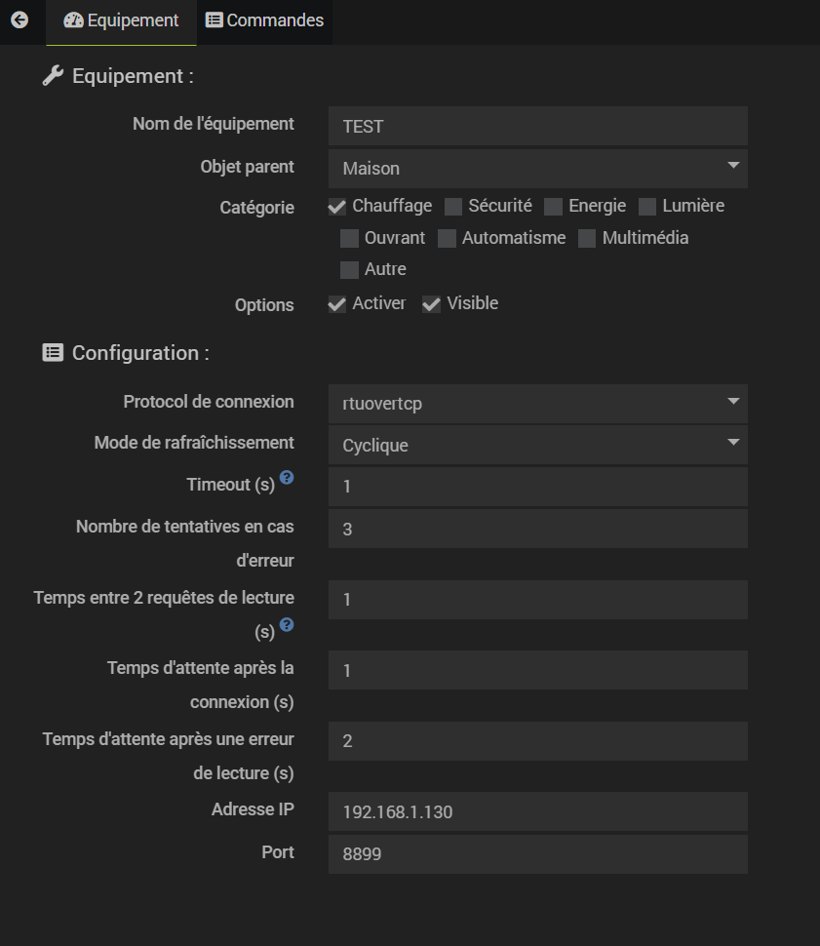Screen dimensions: 820x946
Task: Expand the Objet parent dropdown
Action: point(538,169)
